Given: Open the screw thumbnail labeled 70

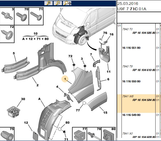Looking at the screenshot, I should point(22,16).
